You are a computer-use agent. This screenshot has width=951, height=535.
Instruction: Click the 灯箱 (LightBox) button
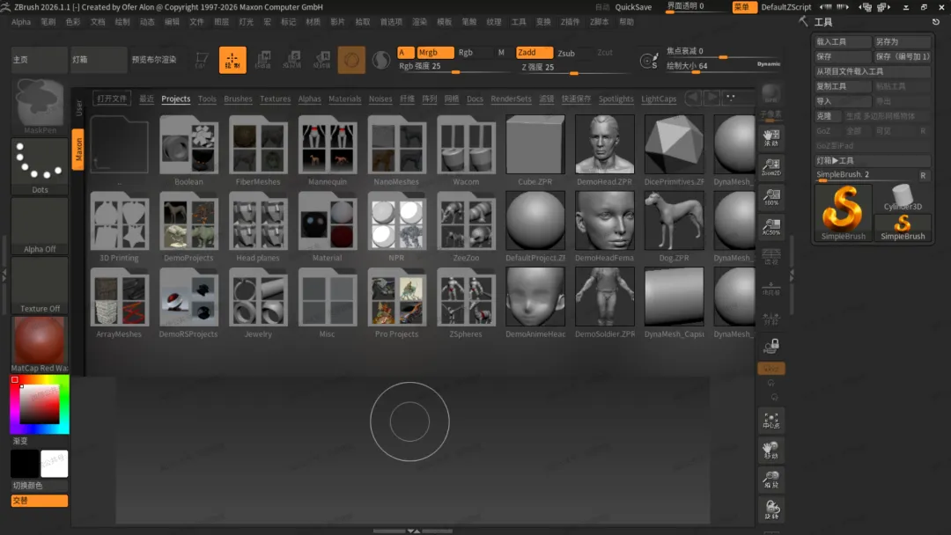point(99,60)
